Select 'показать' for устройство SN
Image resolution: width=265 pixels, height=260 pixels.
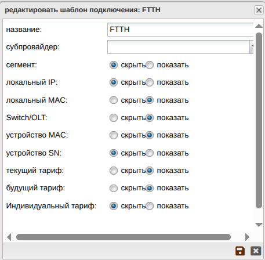click(x=150, y=153)
